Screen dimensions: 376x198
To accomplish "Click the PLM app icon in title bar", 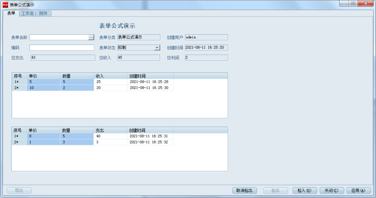I will pyautogui.click(x=5, y=5).
